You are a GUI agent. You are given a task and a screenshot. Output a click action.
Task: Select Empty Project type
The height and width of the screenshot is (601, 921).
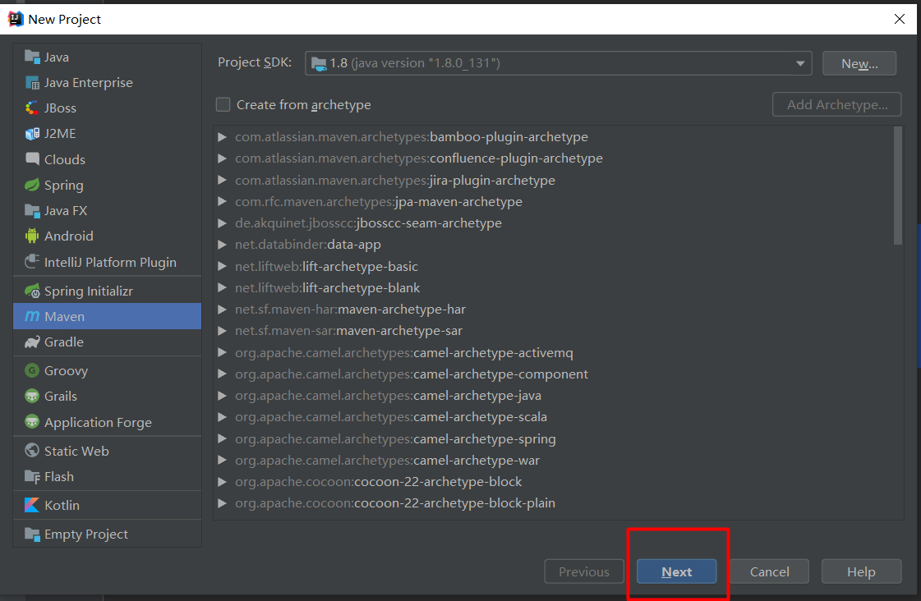[x=107, y=534]
